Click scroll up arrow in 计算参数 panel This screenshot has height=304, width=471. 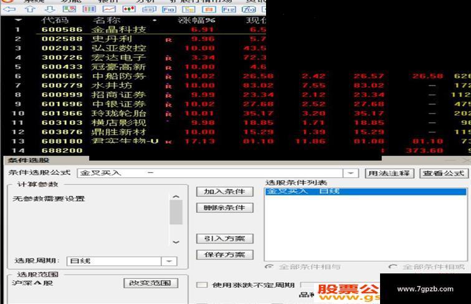click(x=176, y=197)
